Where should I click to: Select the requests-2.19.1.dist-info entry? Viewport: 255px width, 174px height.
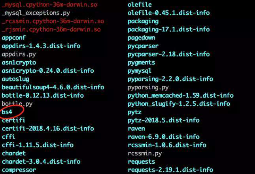tap(170, 170)
